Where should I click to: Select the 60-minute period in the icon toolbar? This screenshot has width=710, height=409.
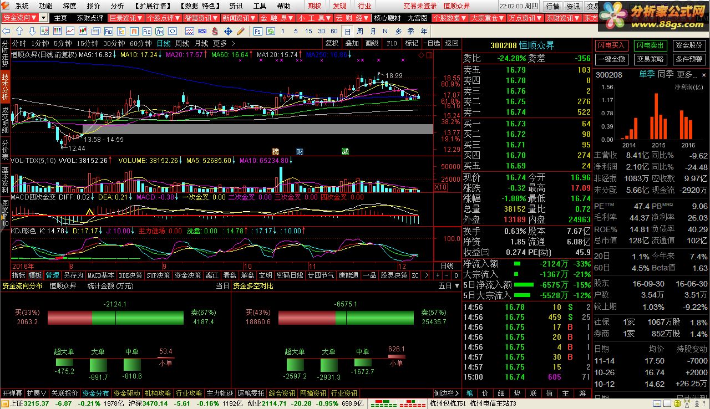click(334, 31)
